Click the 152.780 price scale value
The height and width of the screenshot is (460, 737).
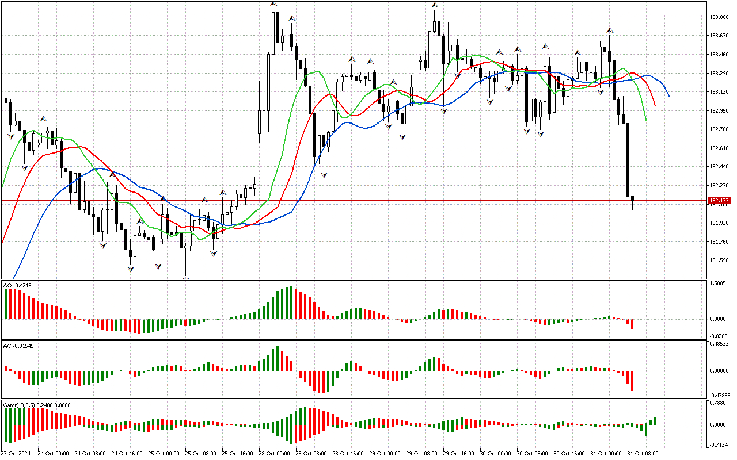coord(720,129)
